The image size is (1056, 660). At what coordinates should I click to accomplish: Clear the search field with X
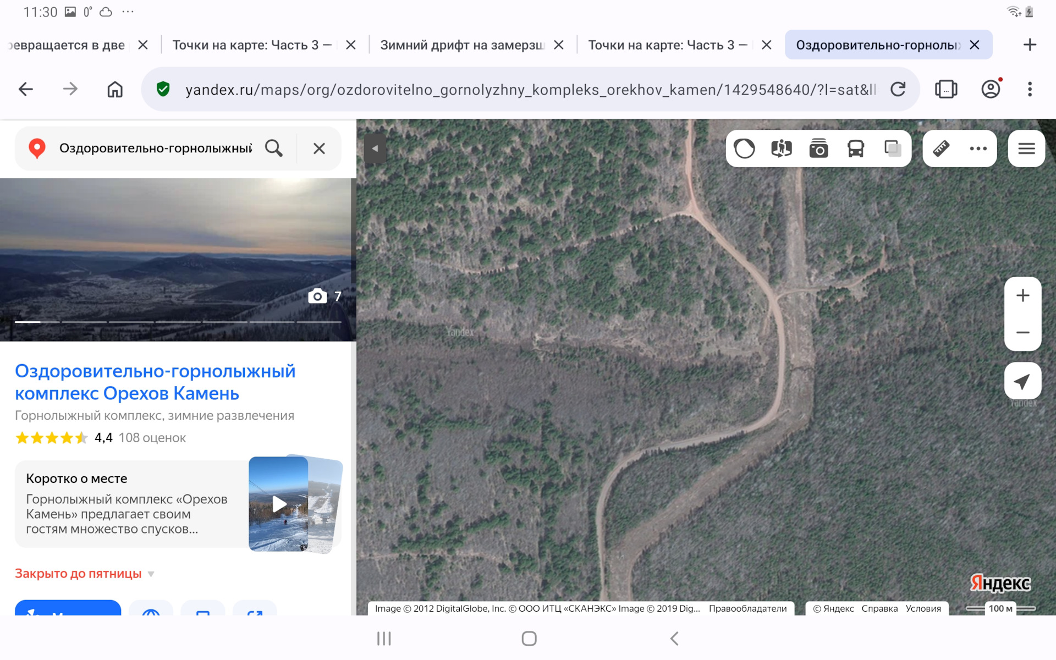319,148
